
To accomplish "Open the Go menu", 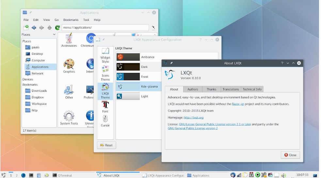I will click(56, 20).
